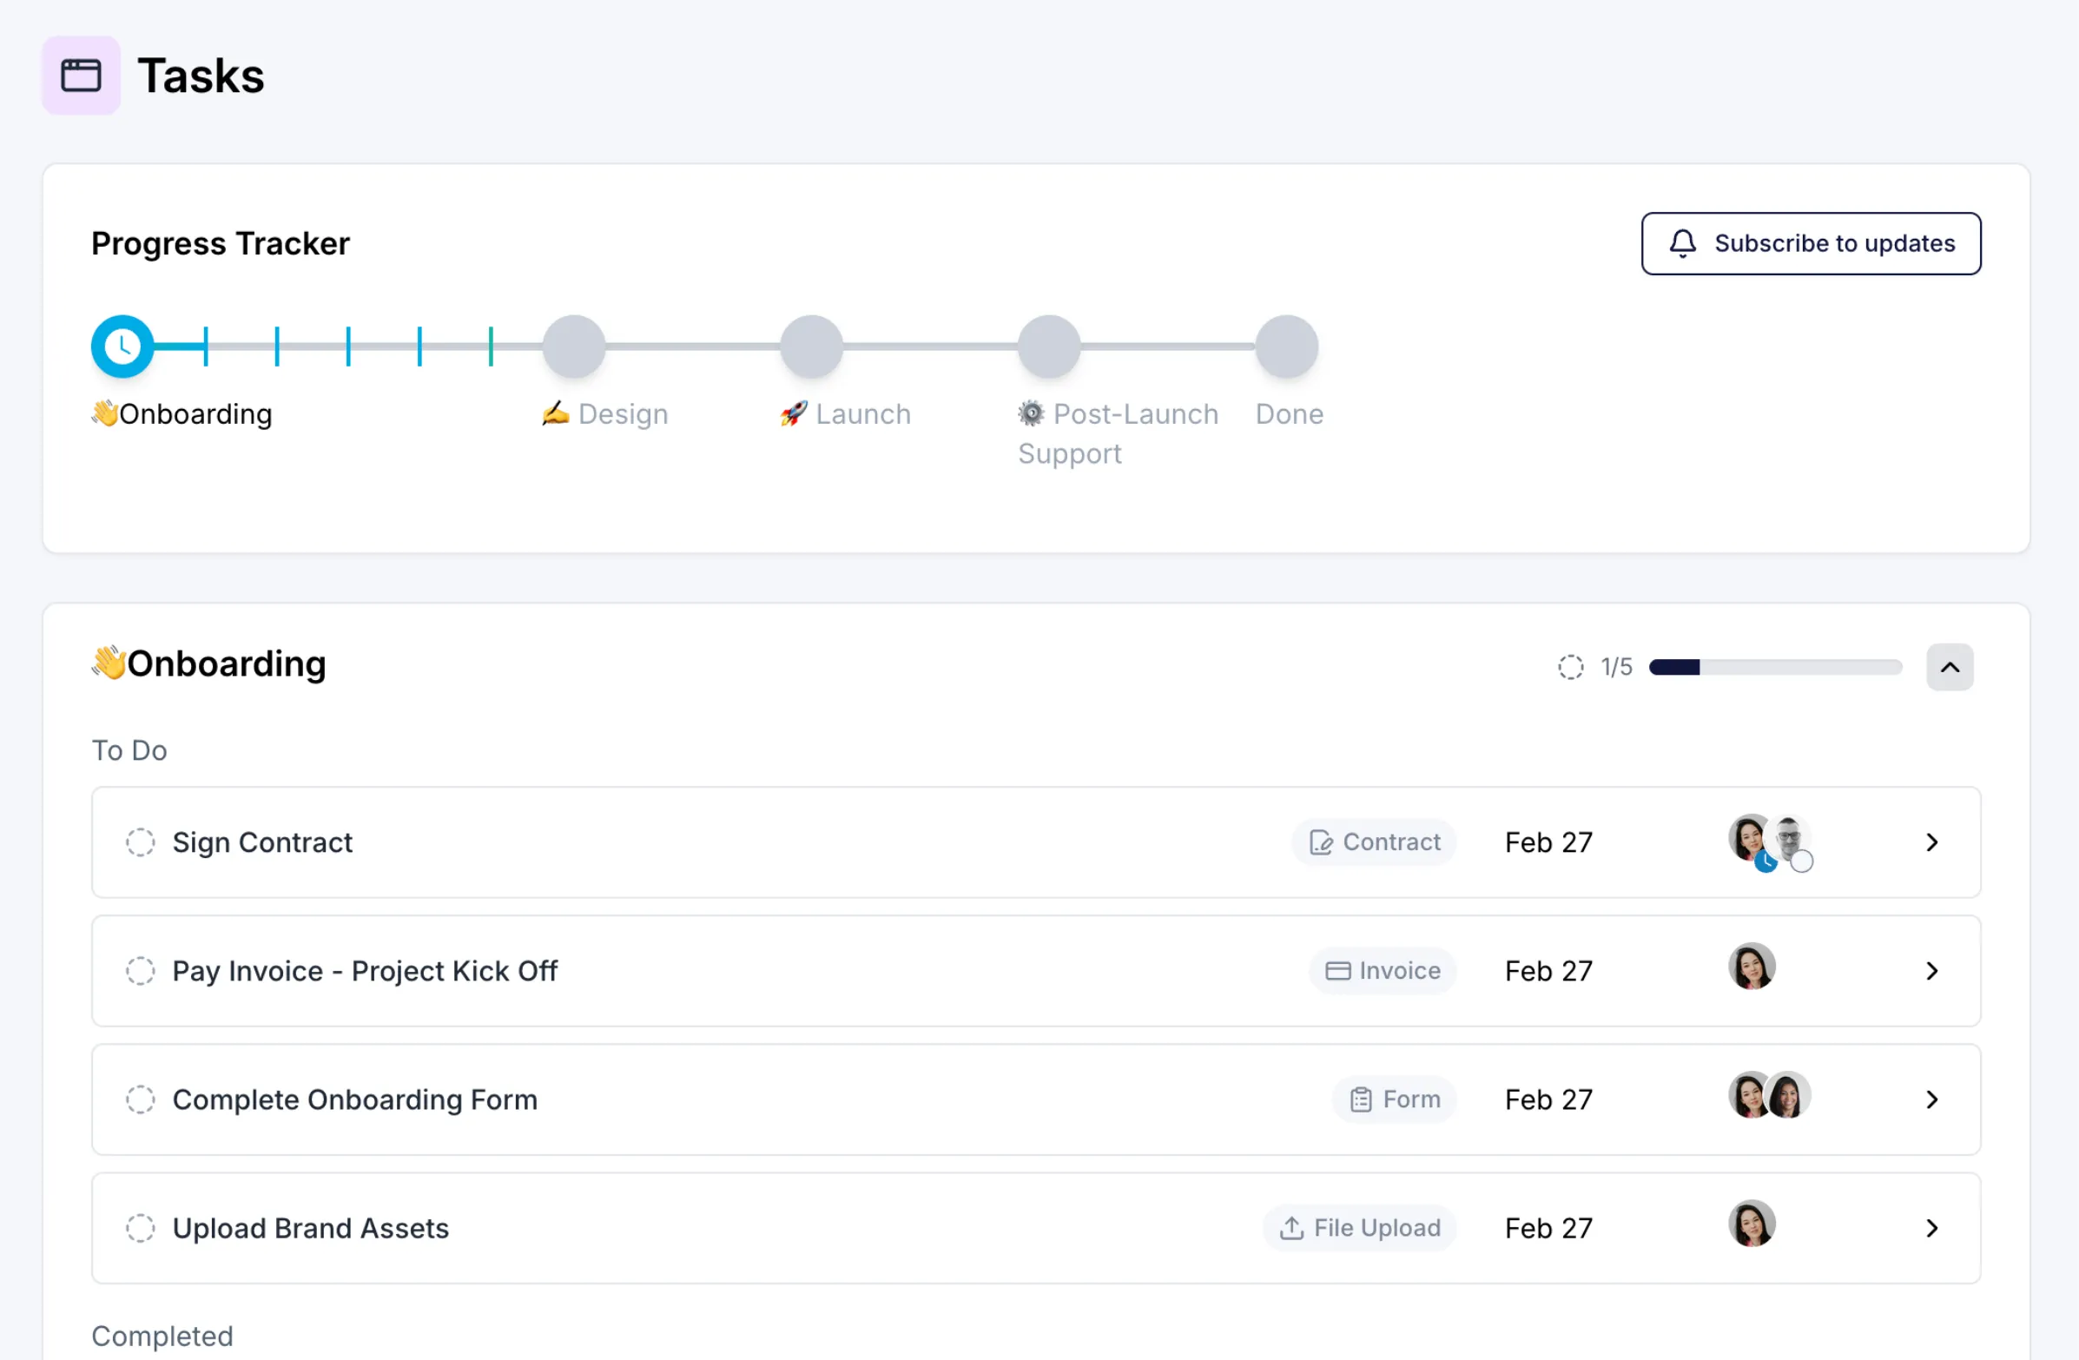
Task: Click the Invoice tag icon
Action: click(1337, 970)
